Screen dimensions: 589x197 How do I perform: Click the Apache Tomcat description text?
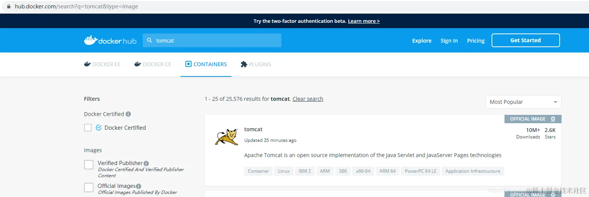[373, 155]
